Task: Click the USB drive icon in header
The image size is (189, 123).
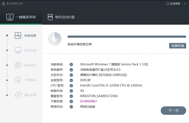Action: coord(50,17)
